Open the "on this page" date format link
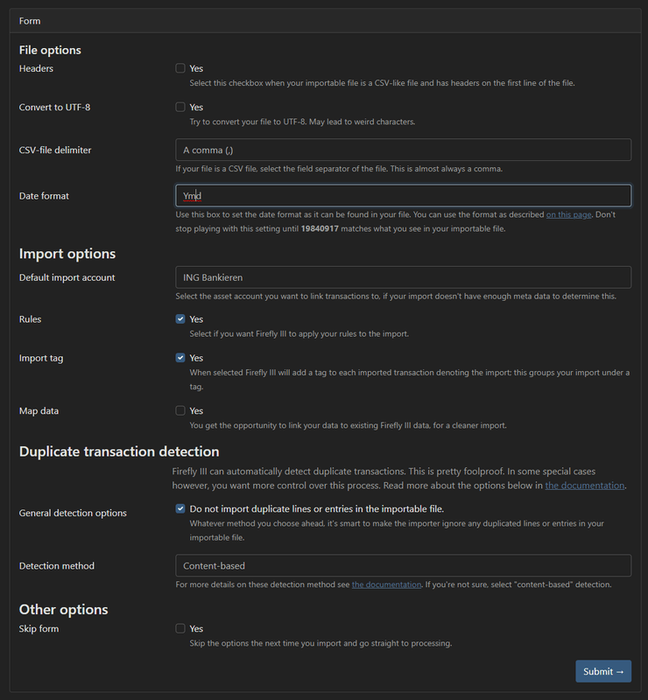This screenshot has width=648, height=700. pyautogui.click(x=569, y=214)
